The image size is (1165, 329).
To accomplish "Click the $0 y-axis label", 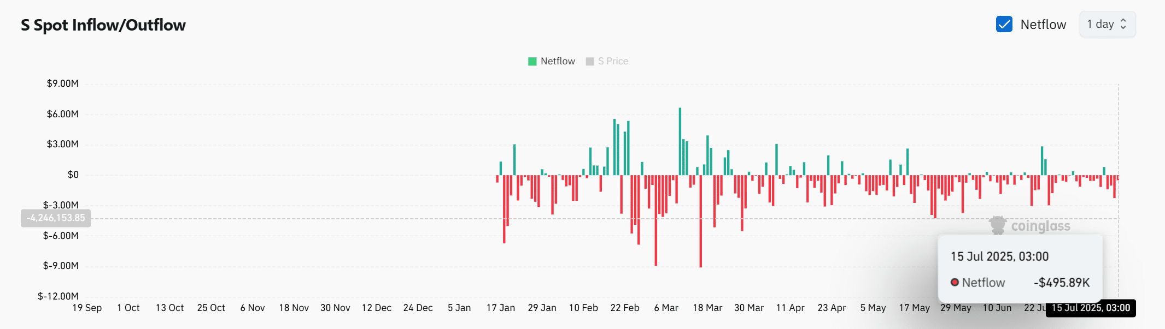I will point(73,175).
